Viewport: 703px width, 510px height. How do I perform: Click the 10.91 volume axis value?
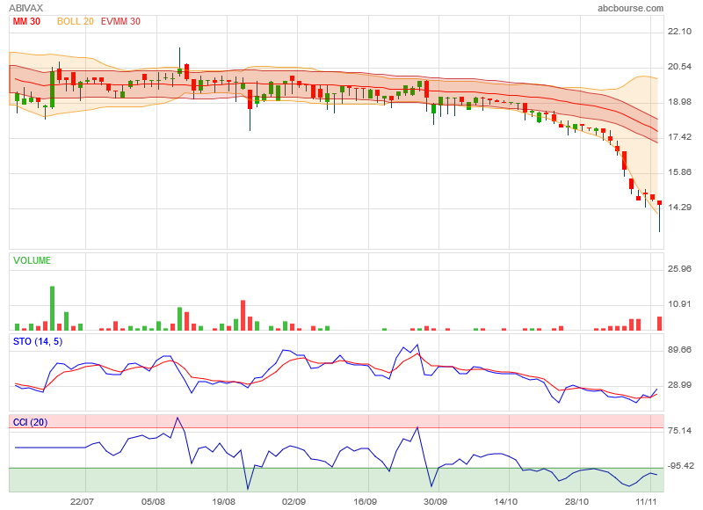[x=679, y=303]
